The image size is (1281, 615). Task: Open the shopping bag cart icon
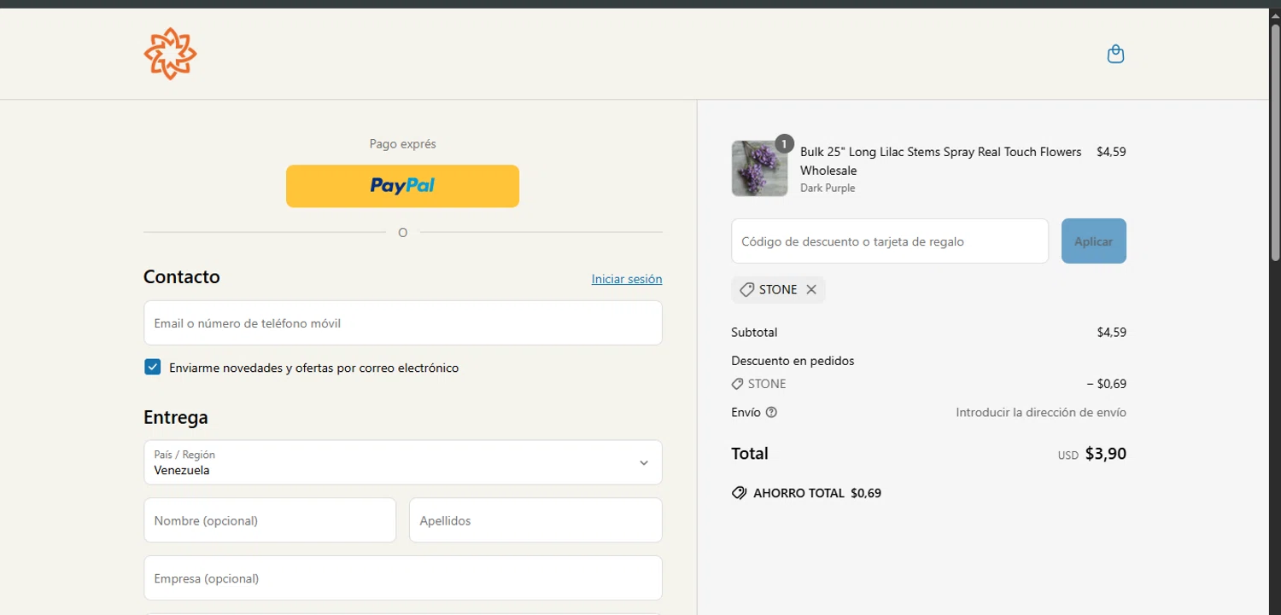tap(1115, 55)
